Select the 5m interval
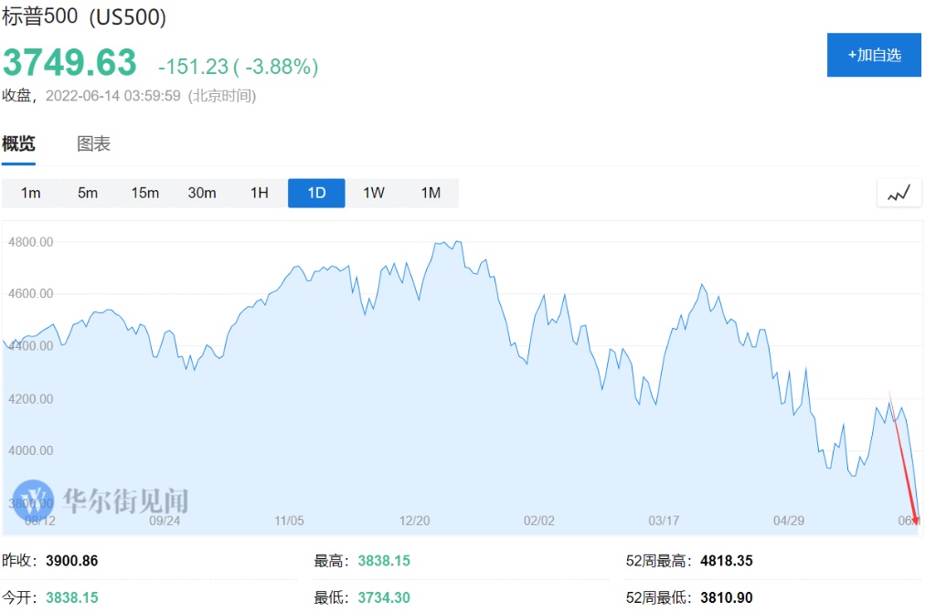The height and width of the screenshot is (612, 936). pos(88,193)
